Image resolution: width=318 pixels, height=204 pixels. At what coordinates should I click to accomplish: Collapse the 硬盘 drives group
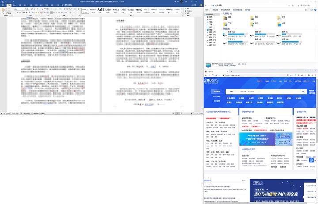[x=222, y=28]
